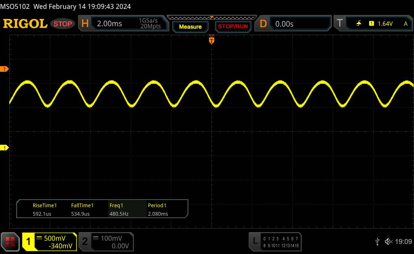Viewport: 414px width, 254px height.
Task: Open the L logic analyzer icon
Action: (x=255, y=242)
